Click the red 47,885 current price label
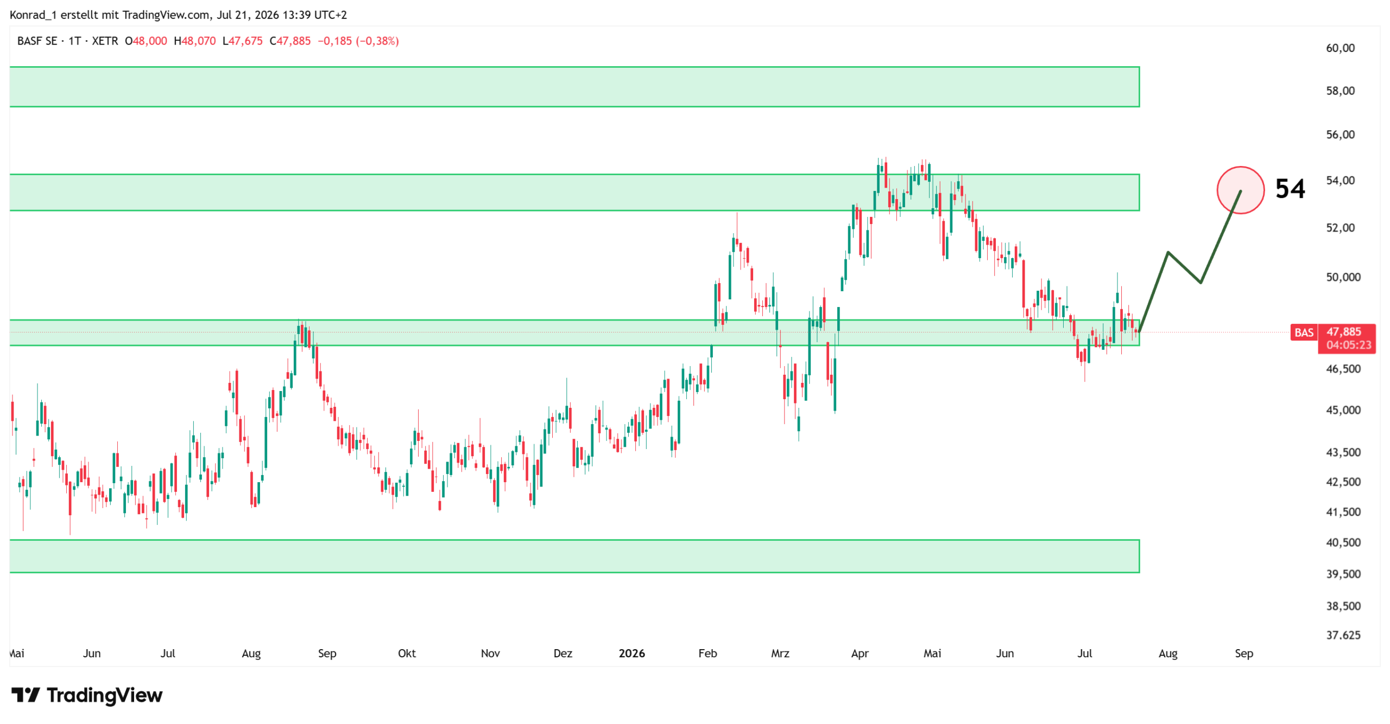The width and height of the screenshot is (1390, 724). coord(1343,331)
